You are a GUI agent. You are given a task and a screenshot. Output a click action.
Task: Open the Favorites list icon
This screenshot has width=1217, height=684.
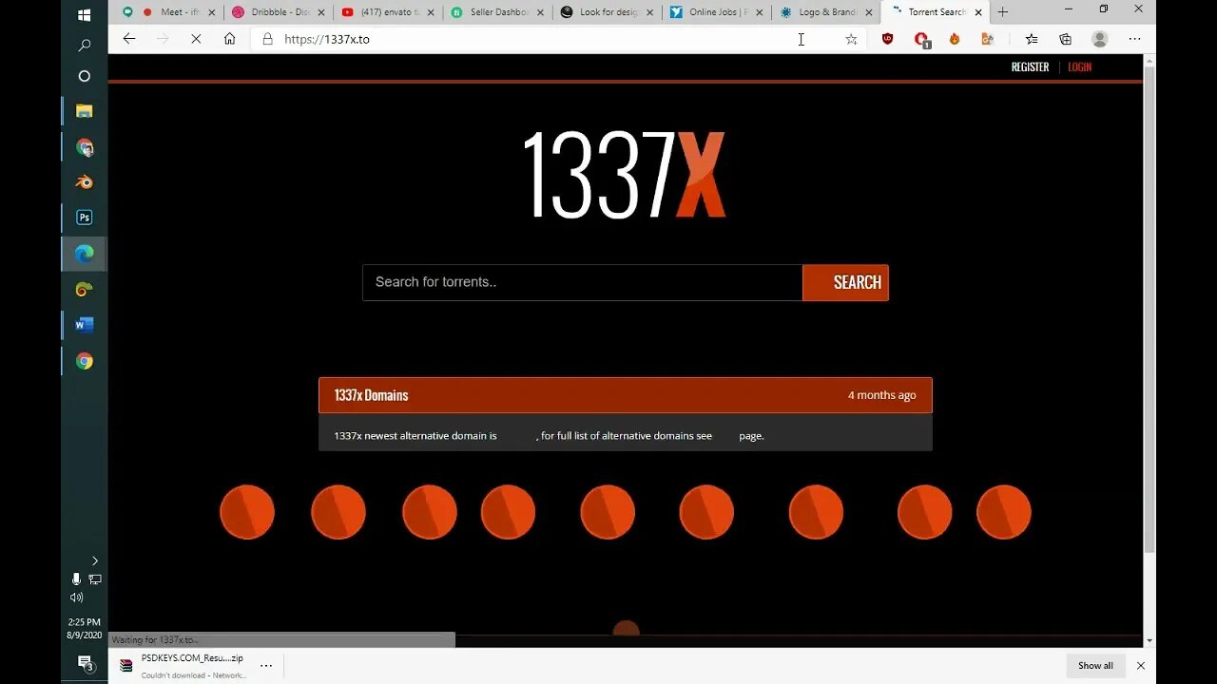1032,39
